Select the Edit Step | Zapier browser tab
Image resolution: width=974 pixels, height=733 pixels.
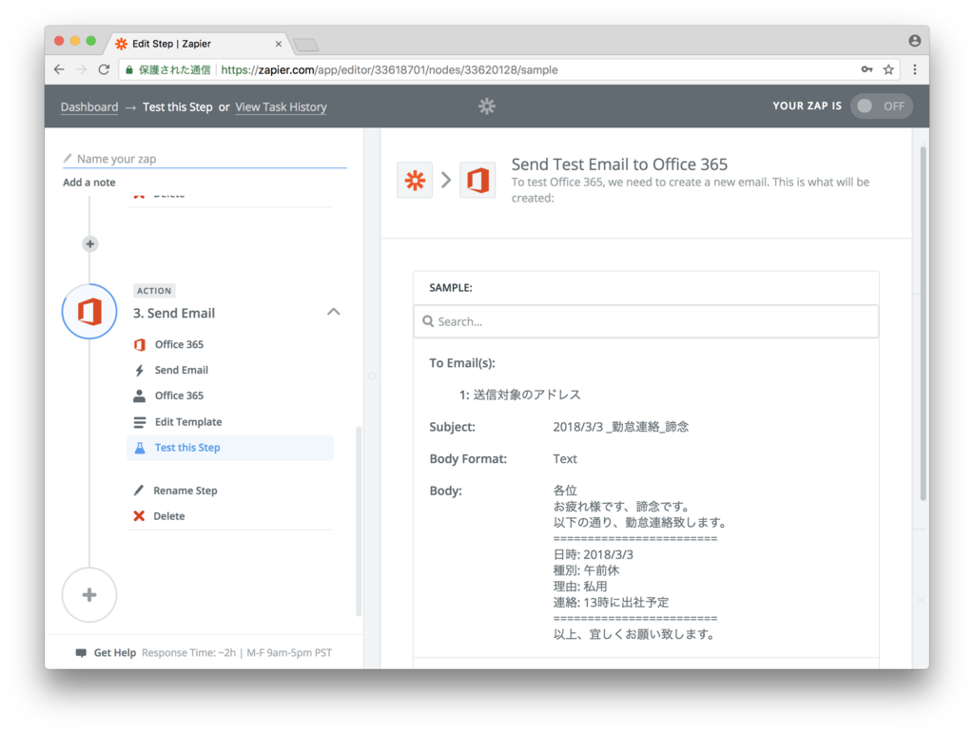[198, 44]
